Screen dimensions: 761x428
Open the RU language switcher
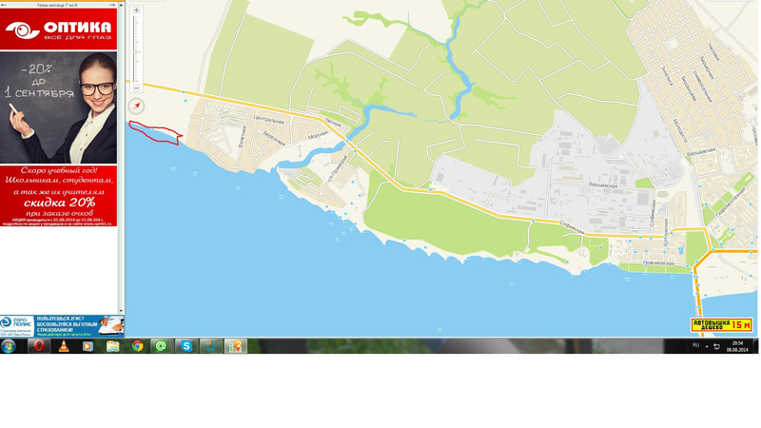[695, 345]
